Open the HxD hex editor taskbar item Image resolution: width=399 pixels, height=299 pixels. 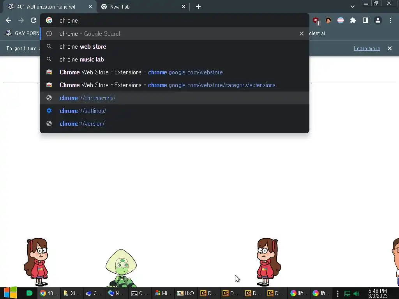185,293
